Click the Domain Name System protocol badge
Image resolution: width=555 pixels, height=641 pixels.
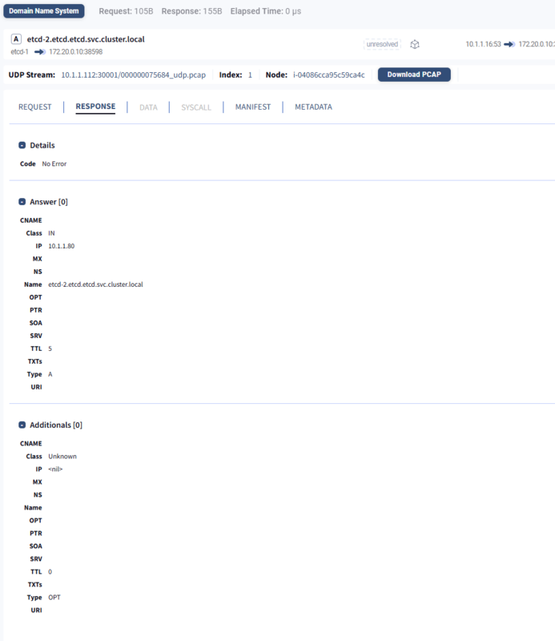tap(44, 11)
